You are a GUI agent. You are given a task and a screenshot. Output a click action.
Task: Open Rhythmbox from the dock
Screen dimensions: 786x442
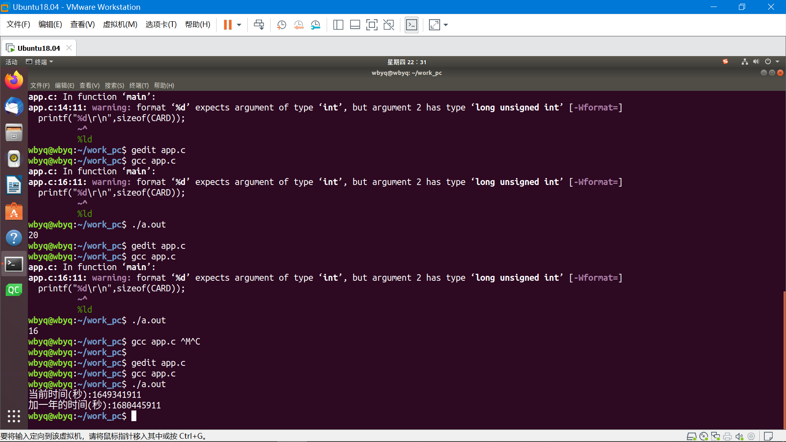pyautogui.click(x=14, y=159)
